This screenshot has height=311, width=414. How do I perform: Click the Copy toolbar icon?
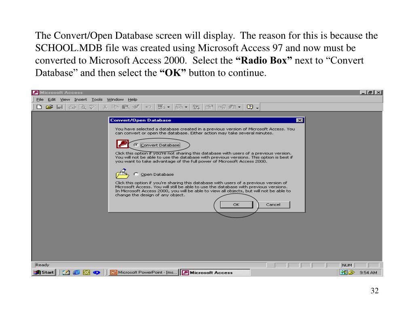pyautogui.click(x=115, y=107)
